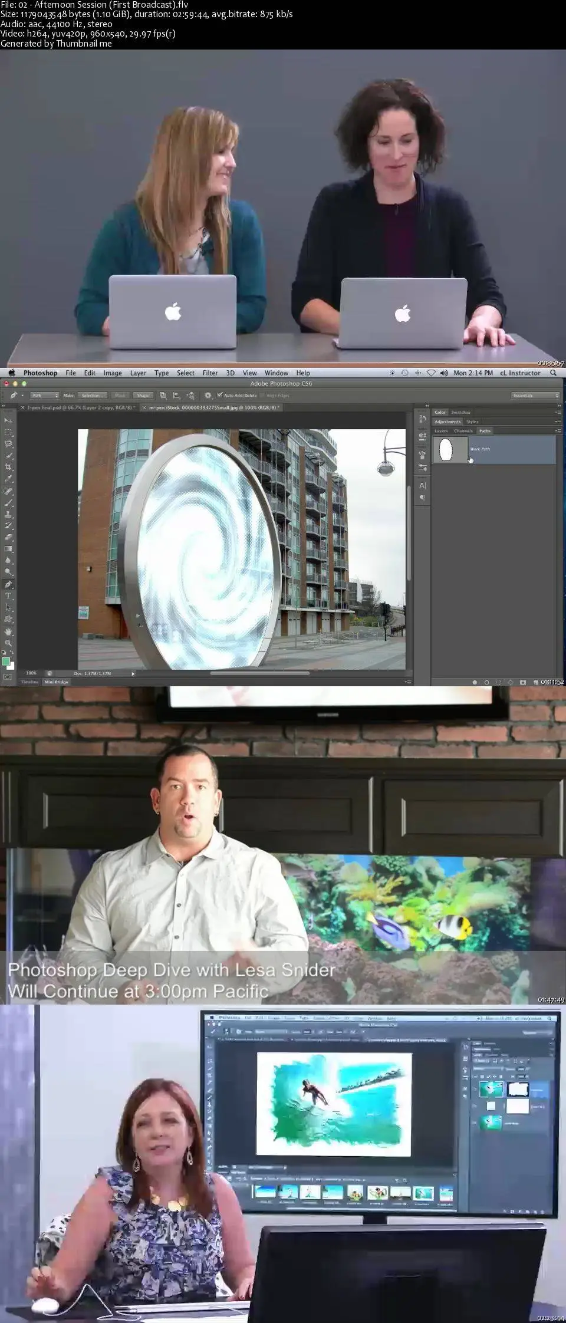Screen dimensions: 566x1323
Task: Click the Spotlight search icon
Action: coord(553,373)
